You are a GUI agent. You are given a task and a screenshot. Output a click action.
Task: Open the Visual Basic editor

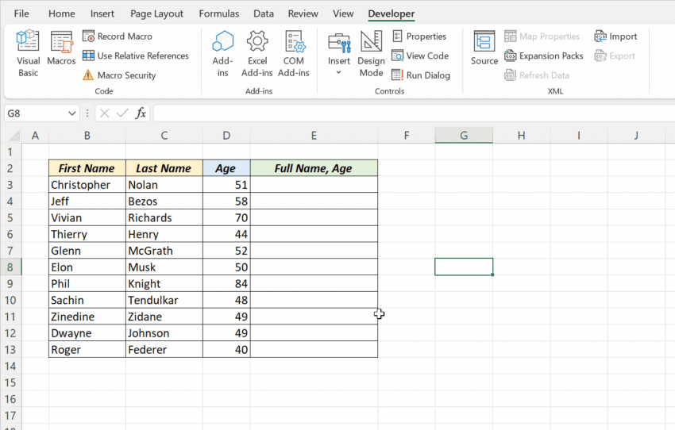point(28,54)
